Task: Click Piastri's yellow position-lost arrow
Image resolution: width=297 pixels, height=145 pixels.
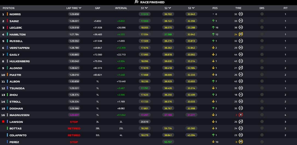Action: pyautogui.click(x=213, y=75)
